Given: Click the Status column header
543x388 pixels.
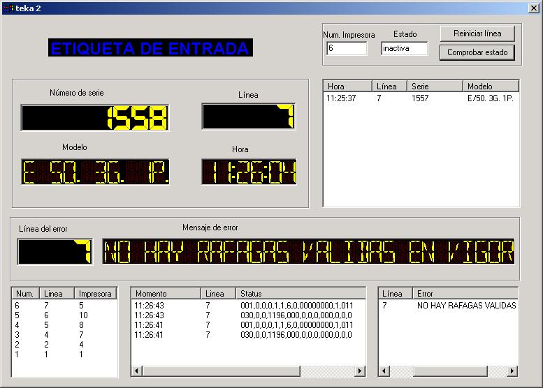Looking at the screenshot, I should tap(301, 294).
